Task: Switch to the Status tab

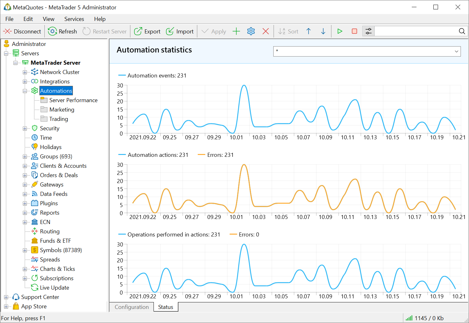Action: tap(166, 307)
